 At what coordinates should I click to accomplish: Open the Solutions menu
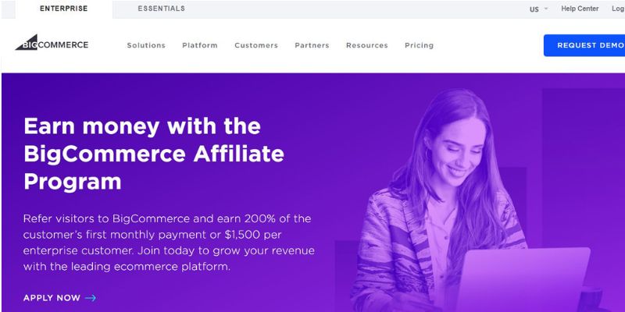tap(146, 45)
